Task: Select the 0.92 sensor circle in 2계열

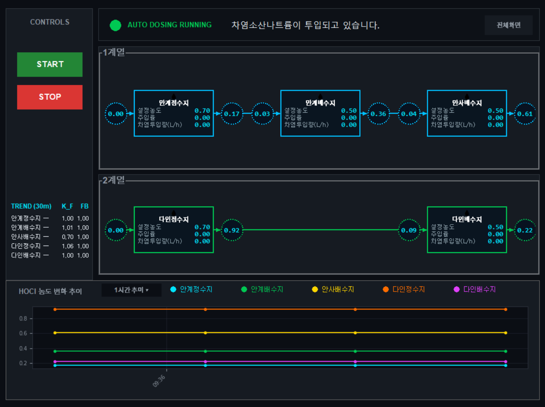Action: 232,230
